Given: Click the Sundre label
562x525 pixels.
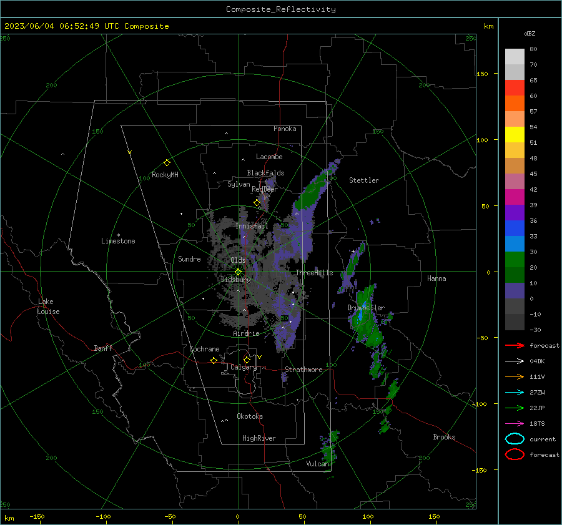Looking at the screenshot, I should [189, 258].
